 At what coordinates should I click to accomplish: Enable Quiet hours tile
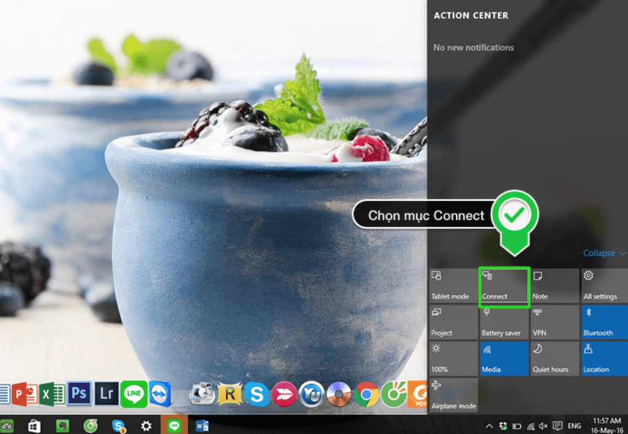(x=554, y=358)
